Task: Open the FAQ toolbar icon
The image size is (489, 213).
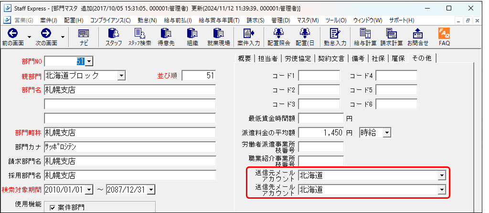Action: (x=444, y=33)
